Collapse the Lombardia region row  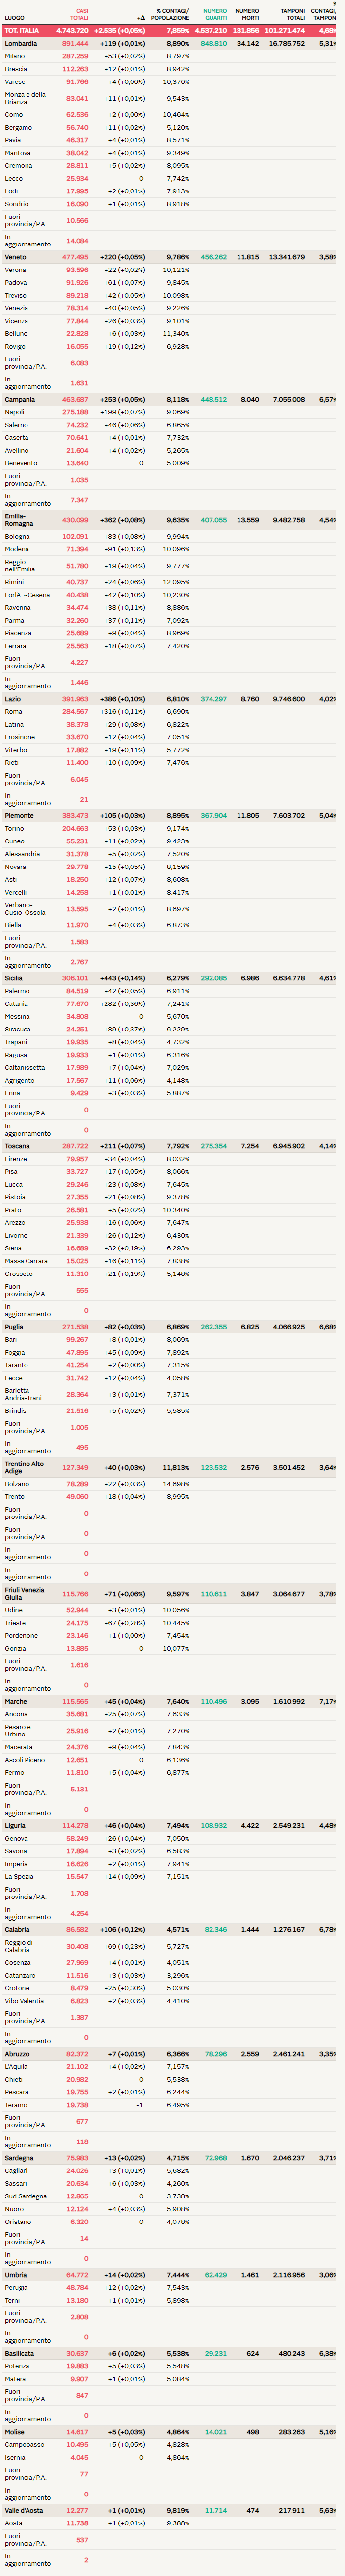[21, 44]
